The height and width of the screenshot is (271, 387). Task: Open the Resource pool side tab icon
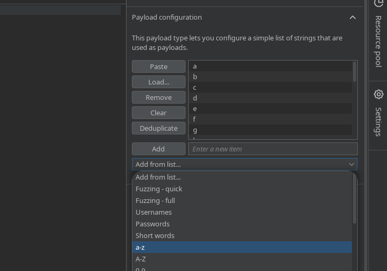click(x=378, y=3)
